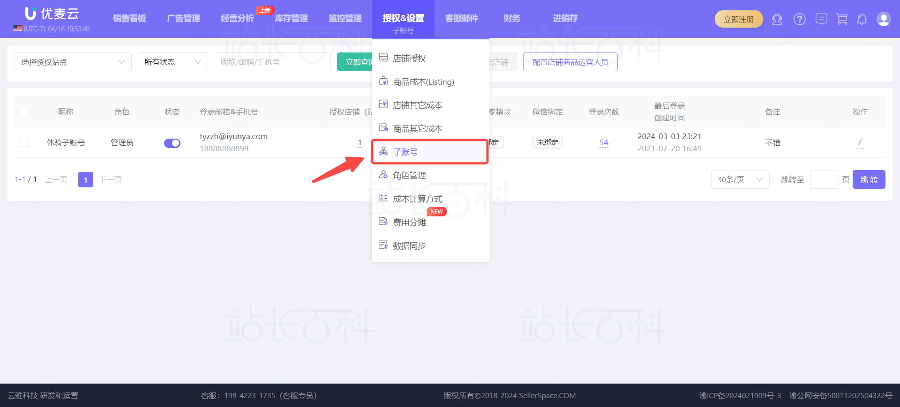
Task: Open the user avatar menu
Action: tap(884, 19)
